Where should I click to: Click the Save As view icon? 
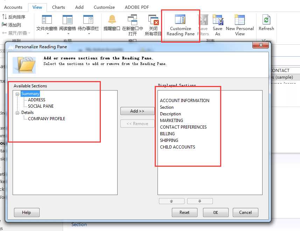click(218, 20)
